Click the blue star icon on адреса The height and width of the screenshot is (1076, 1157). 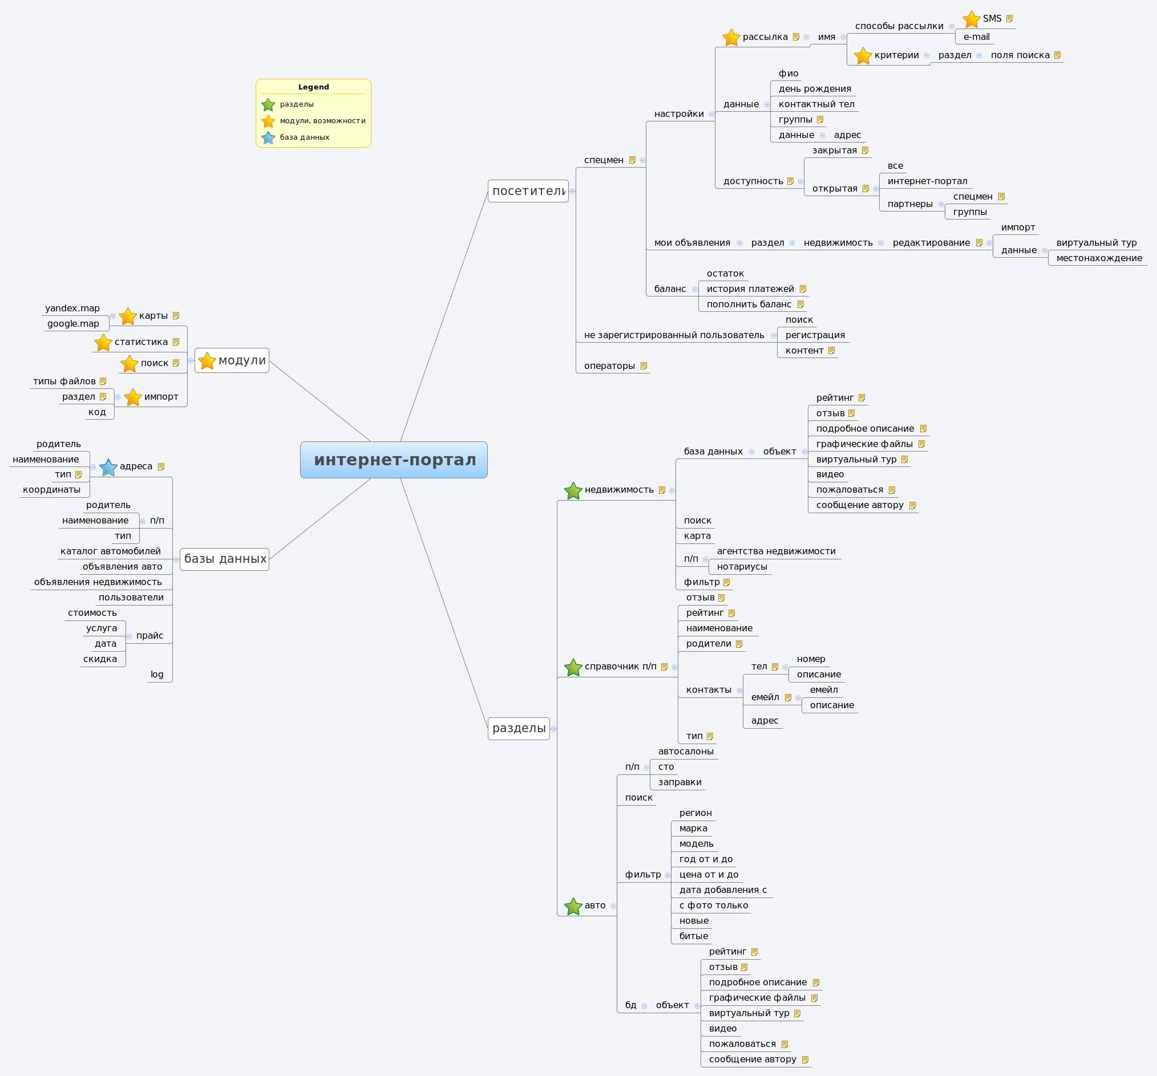point(108,466)
